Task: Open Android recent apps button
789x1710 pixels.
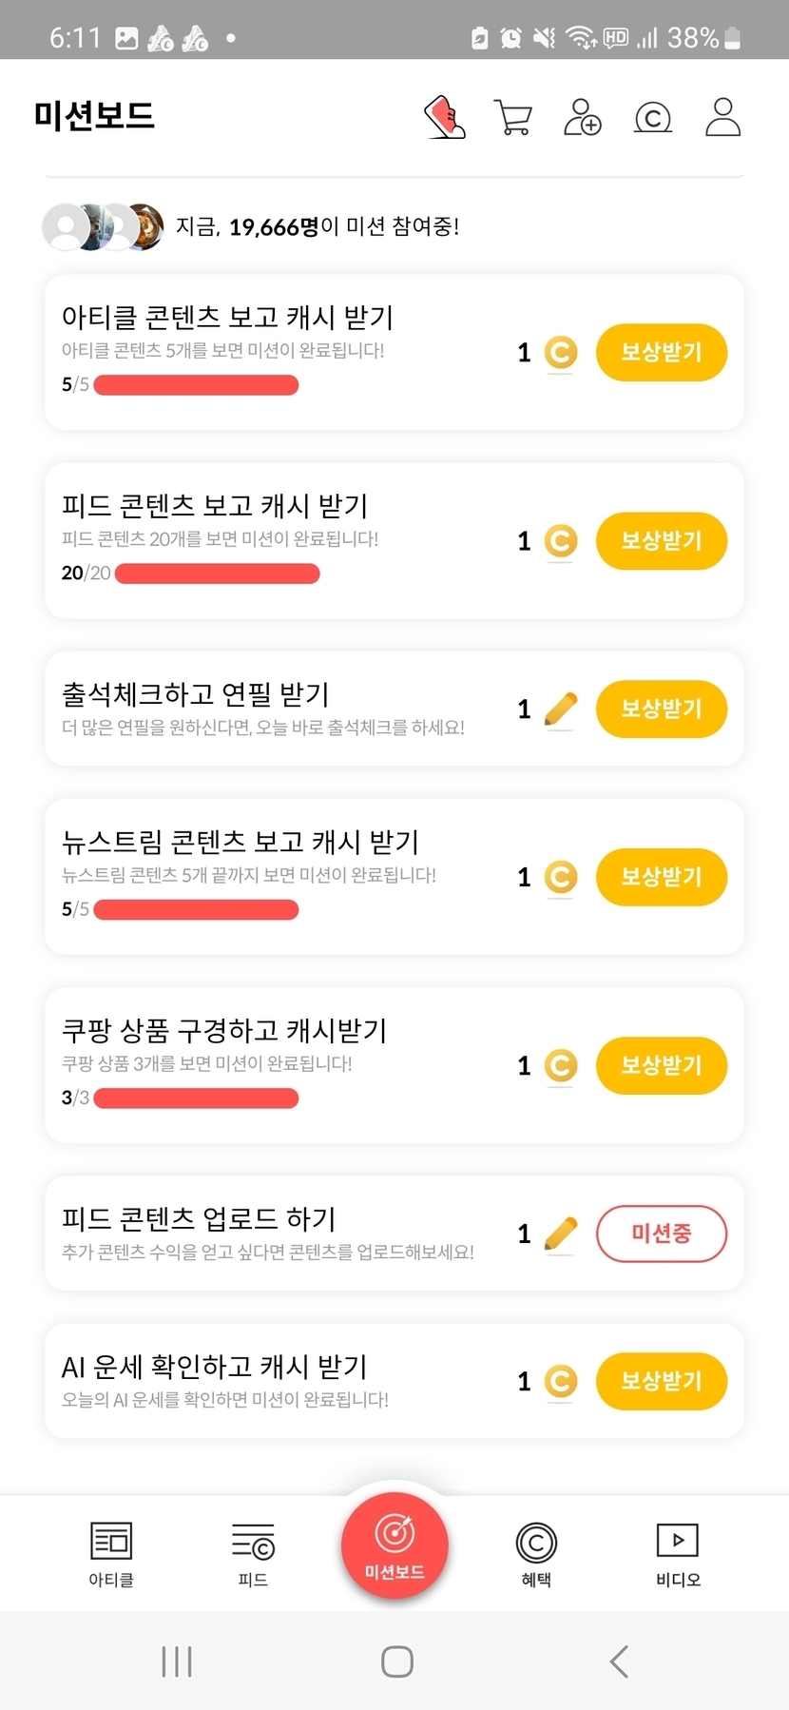Action: (x=177, y=1661)
